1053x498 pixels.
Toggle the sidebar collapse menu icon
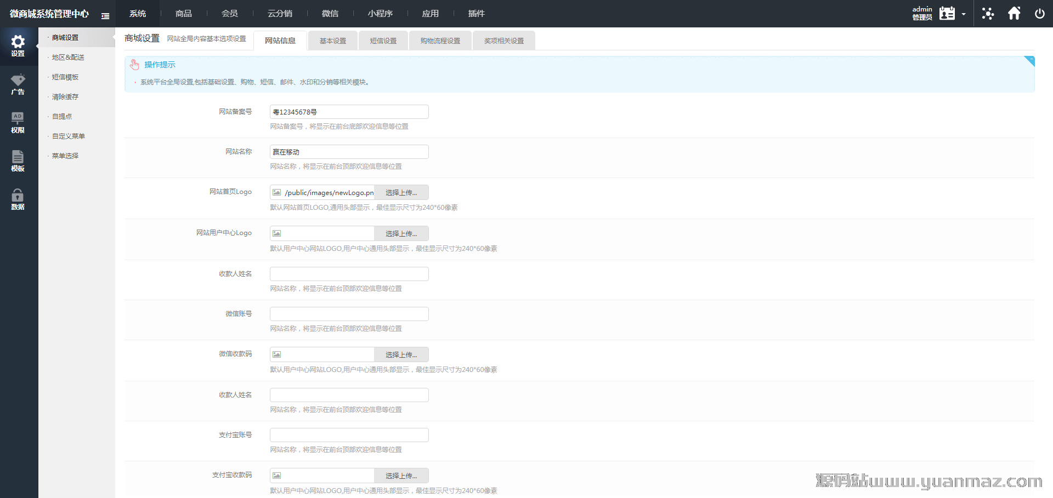pos(105,16)
